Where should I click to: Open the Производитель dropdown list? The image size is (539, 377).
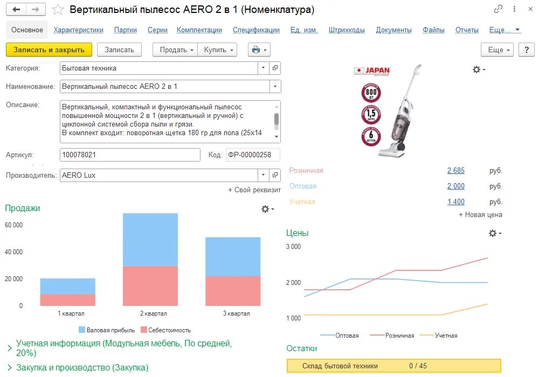(x=262, y=175)
